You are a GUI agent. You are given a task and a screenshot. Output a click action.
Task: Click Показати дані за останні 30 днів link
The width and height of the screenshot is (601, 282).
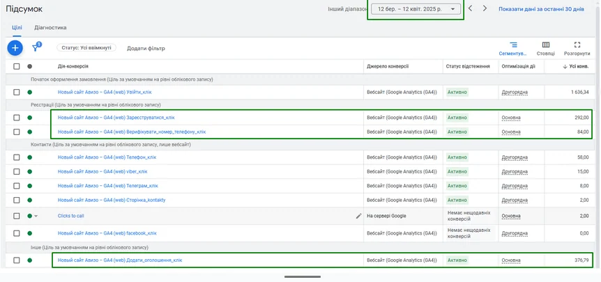541,9
